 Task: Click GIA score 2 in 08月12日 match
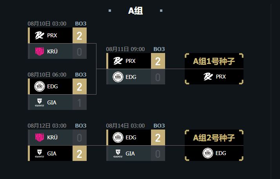pyautogui.click(x=80, y=153)
